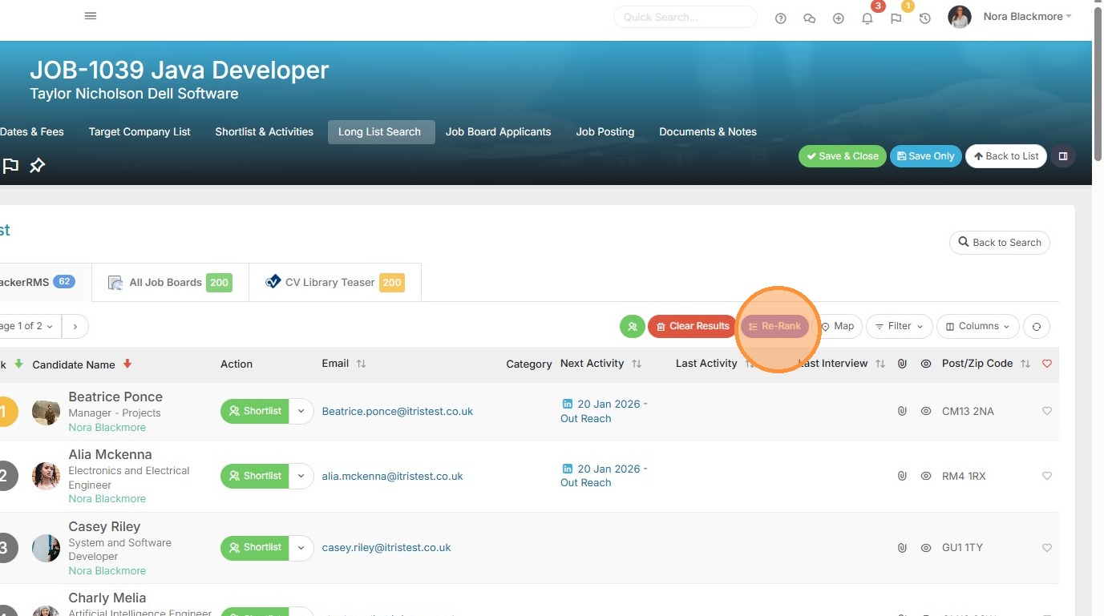The image size is (1104, 616).
Task: Sort the Last Interview column
Action: coord(842,364)
